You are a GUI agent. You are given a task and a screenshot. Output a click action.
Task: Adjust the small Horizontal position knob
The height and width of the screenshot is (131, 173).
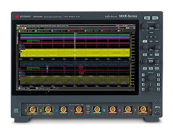pos(157,26)
